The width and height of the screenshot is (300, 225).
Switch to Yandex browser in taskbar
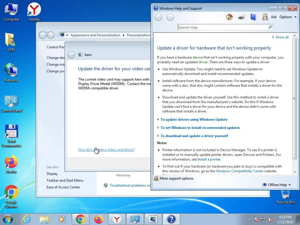(117, 219)
